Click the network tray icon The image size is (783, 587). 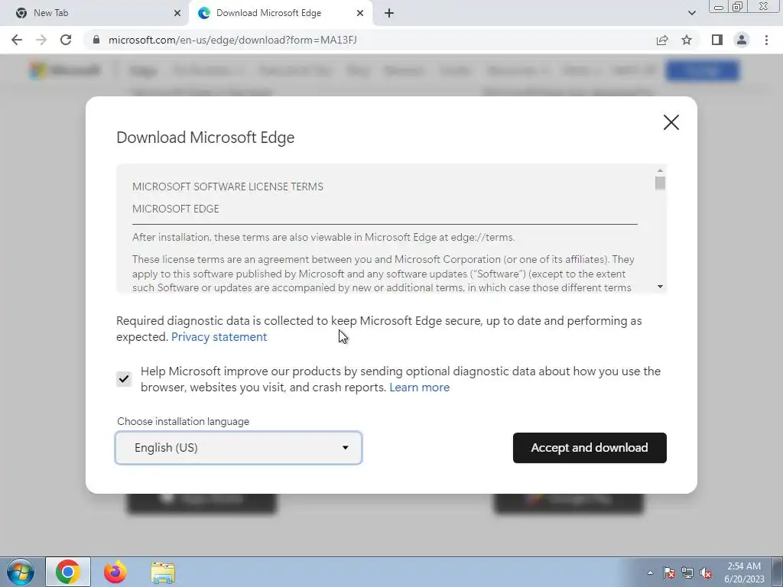(x=687, y=572)
